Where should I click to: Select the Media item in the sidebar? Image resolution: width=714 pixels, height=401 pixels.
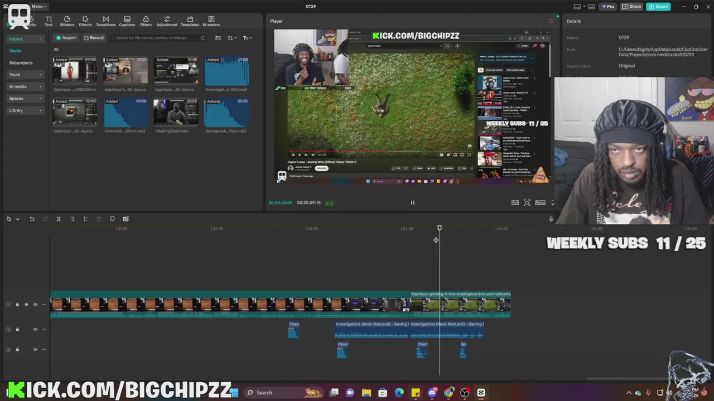(15, 51)
